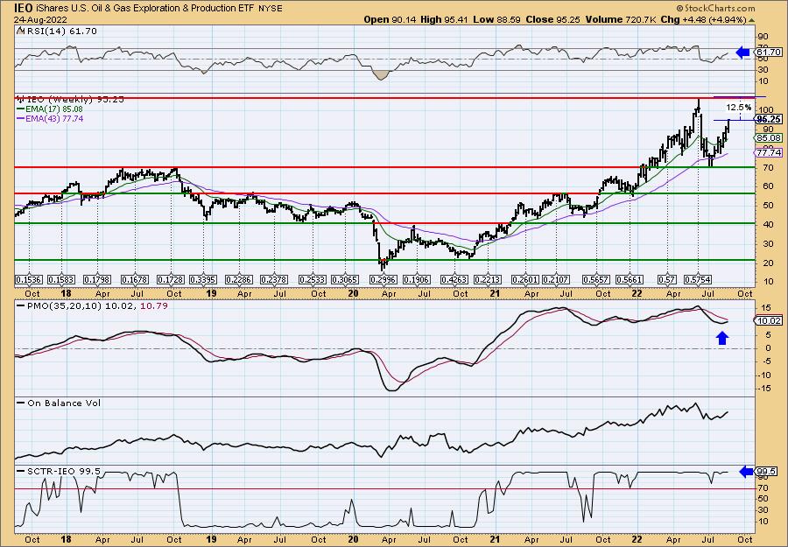Click the 0.2533 value box
The height and width of the screenshot is (547, 788).
click(312, 279)
